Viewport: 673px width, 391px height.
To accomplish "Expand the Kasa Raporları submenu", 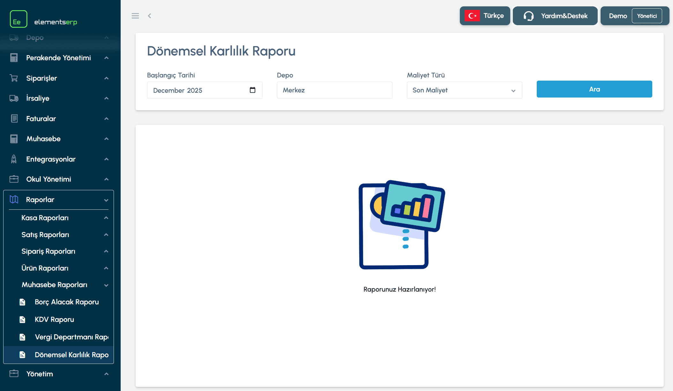I will coord(106,218).
